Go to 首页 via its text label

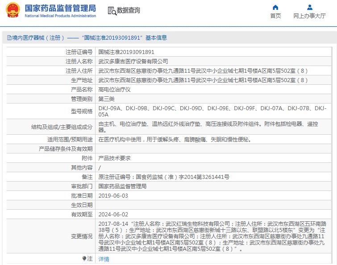pos(275,16)
